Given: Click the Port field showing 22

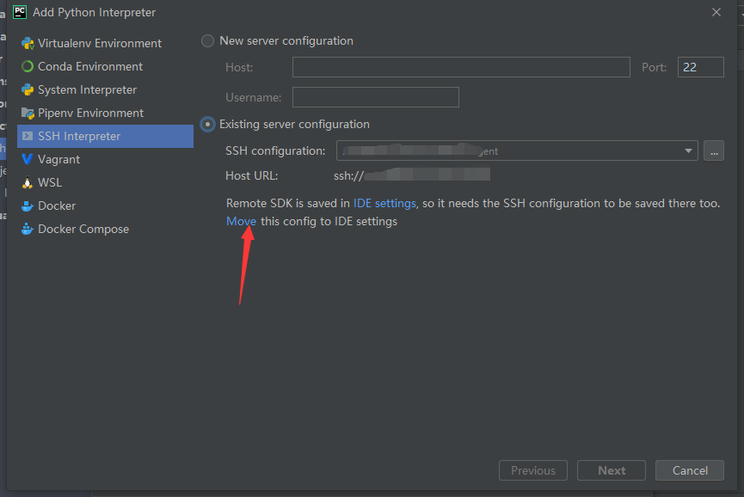Looking at the screenshot, I should tap(700, 67).
